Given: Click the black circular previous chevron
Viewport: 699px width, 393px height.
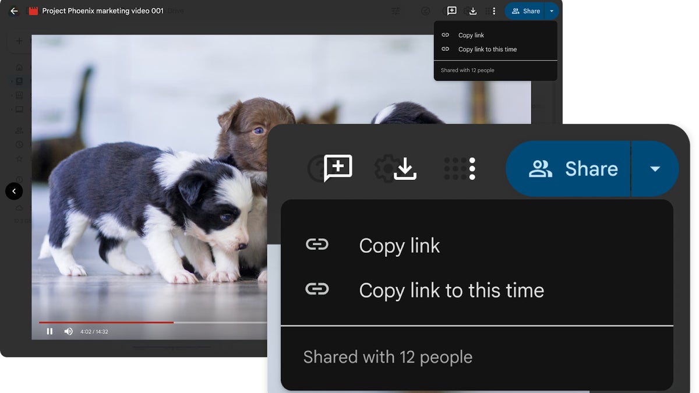Looking at the screenshot, I should [14, 191].
